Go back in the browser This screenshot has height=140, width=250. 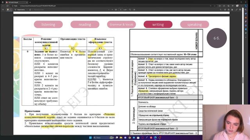coord(3,6)
